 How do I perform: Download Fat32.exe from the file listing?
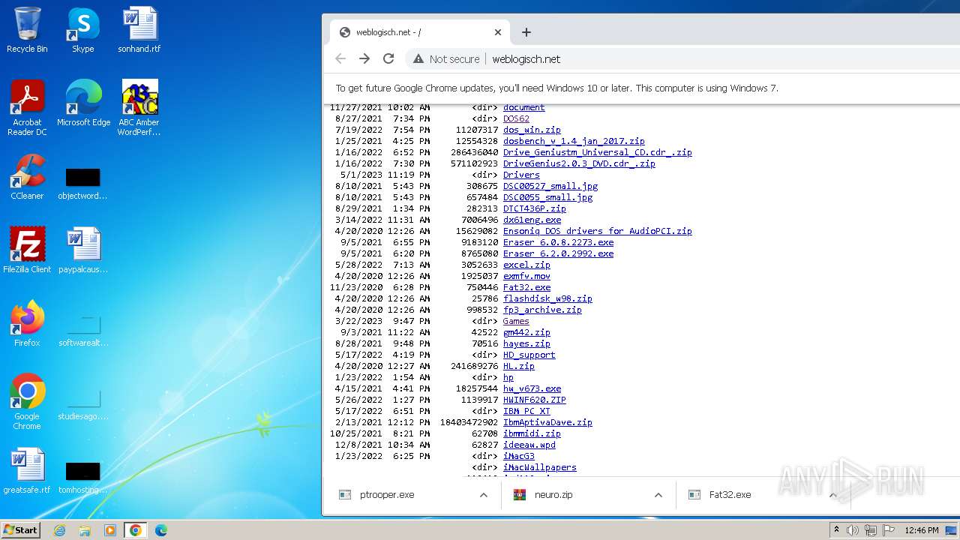pyautogui.click(x=526, y=287)
